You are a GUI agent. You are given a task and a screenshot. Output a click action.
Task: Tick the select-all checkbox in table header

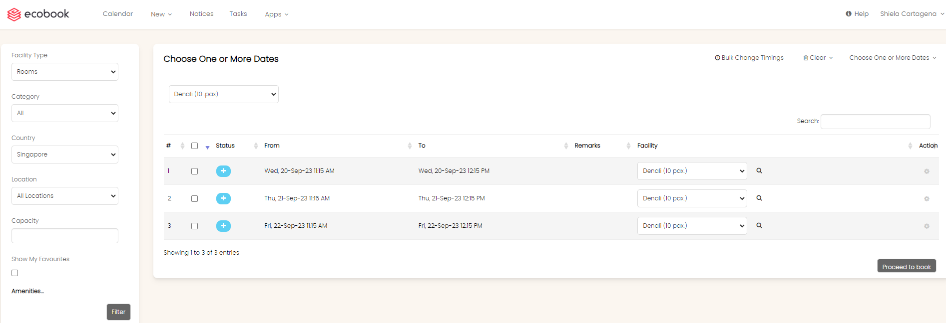pyautogui.click(x=194, y=146)
